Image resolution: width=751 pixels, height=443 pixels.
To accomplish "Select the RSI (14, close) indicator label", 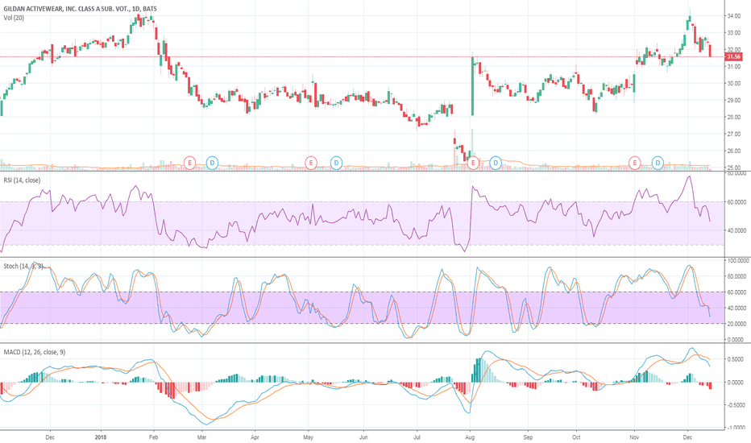I will point(22,180).
